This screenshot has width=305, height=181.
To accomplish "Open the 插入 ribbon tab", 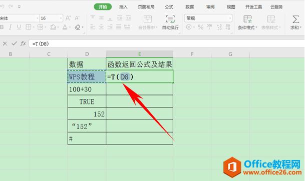I will coord(123,7).
